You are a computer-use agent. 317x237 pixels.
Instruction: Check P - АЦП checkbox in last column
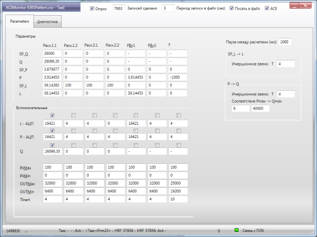coord(178,130)
